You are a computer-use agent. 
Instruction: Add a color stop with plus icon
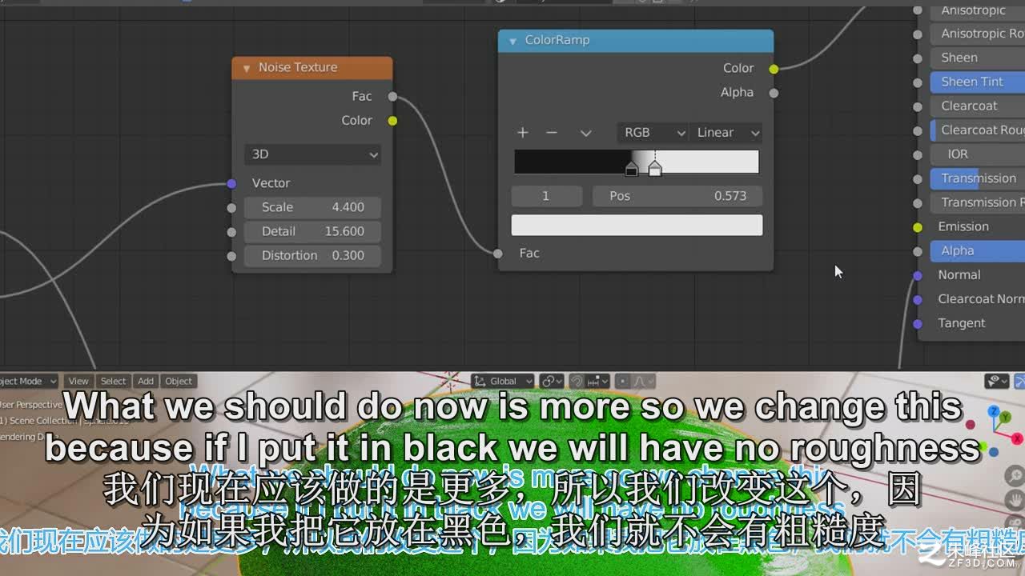pyautogui.click(x=523, y=133)
